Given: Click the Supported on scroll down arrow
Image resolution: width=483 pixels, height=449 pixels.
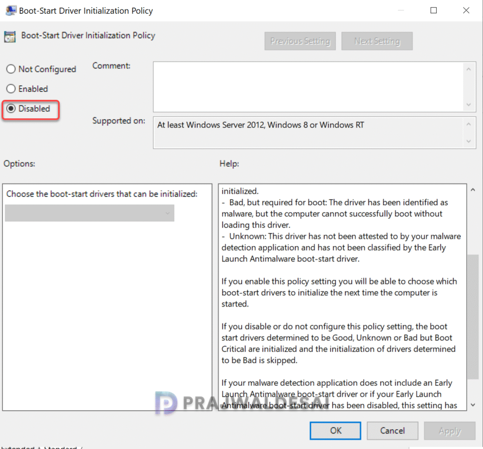Looking at the screenshot, I should pyautogui.click(x=468, y=141).
